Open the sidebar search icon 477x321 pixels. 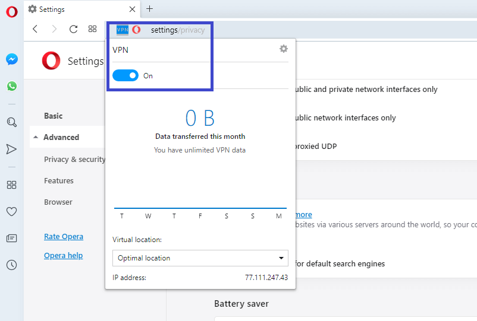11,122
